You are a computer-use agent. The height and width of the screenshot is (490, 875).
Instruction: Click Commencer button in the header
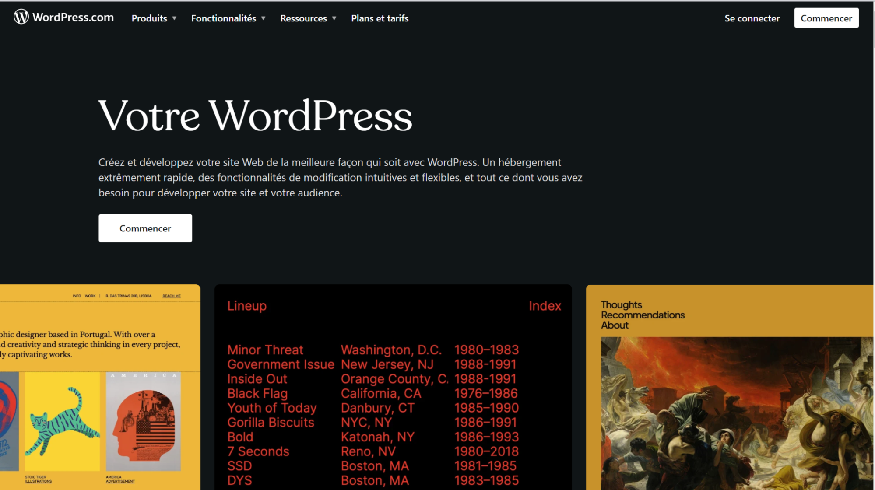(x=826, y=18)
